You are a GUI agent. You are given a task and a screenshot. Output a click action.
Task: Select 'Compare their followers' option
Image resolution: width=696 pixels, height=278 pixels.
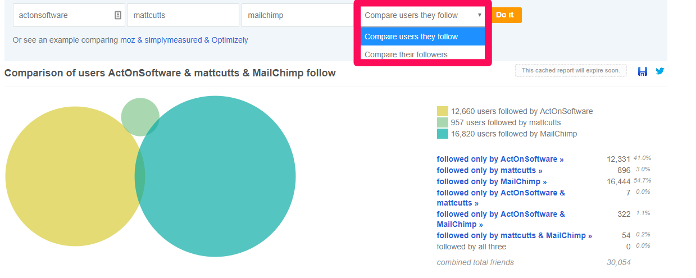422,54
